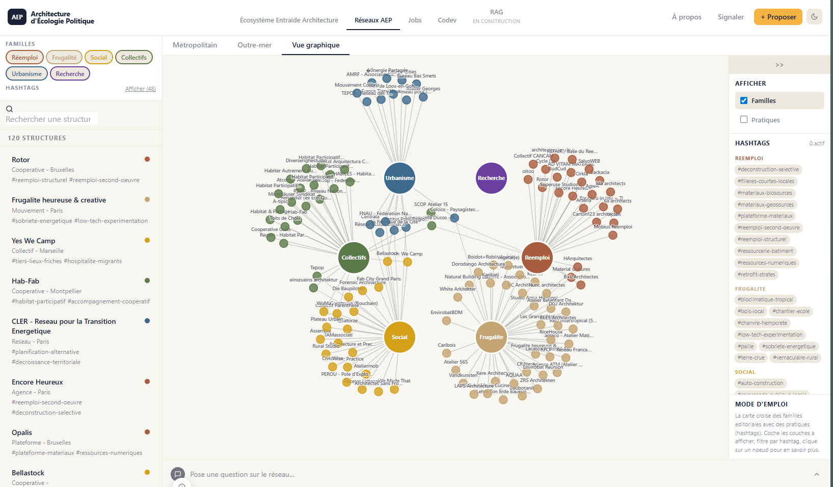Click the Tepop graph node
833x487 pixels.
(x=317, y=275)
